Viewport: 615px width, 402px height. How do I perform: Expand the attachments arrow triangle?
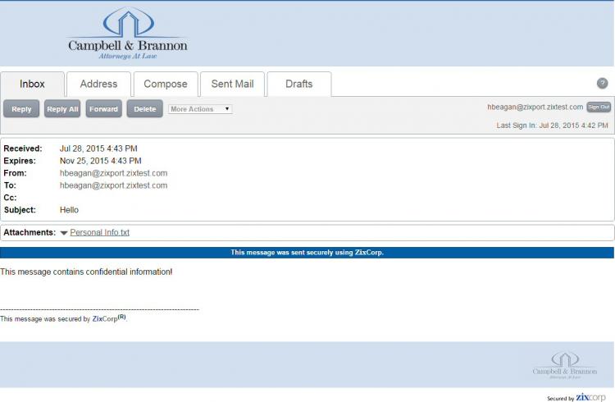64,233
